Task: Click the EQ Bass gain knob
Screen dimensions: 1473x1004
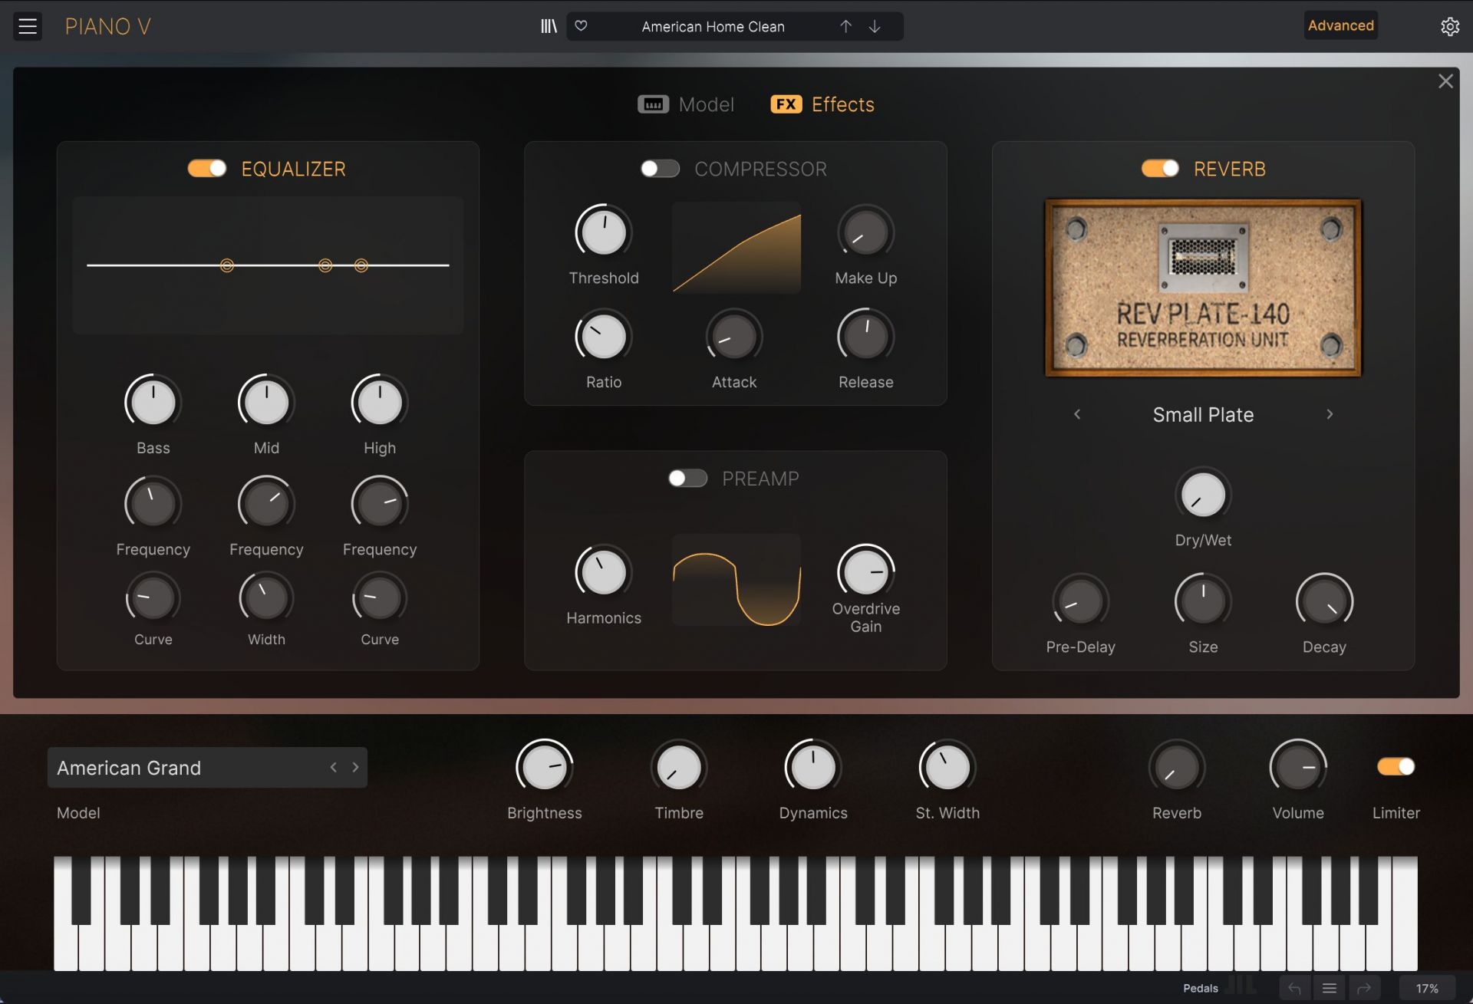Action: (x=153, y=402)
